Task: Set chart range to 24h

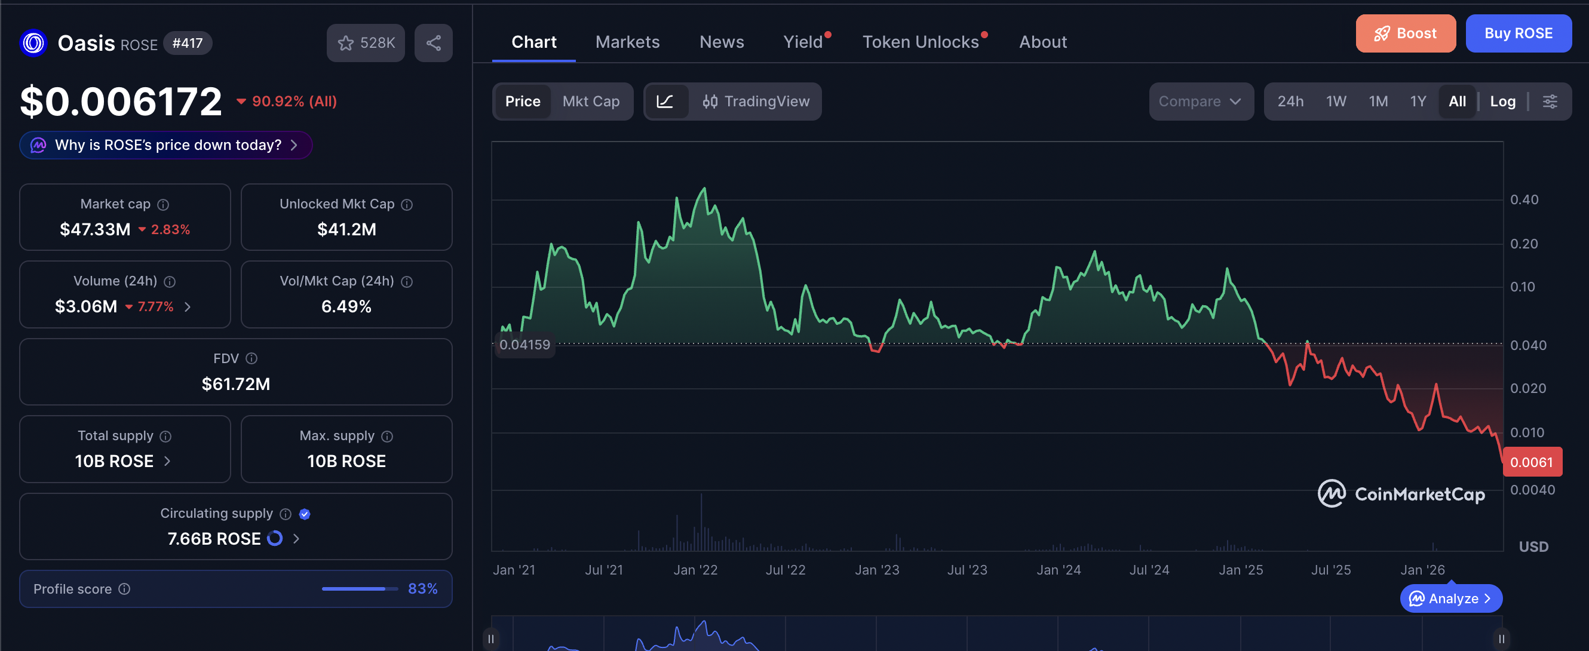Action: pos(1290,102)
